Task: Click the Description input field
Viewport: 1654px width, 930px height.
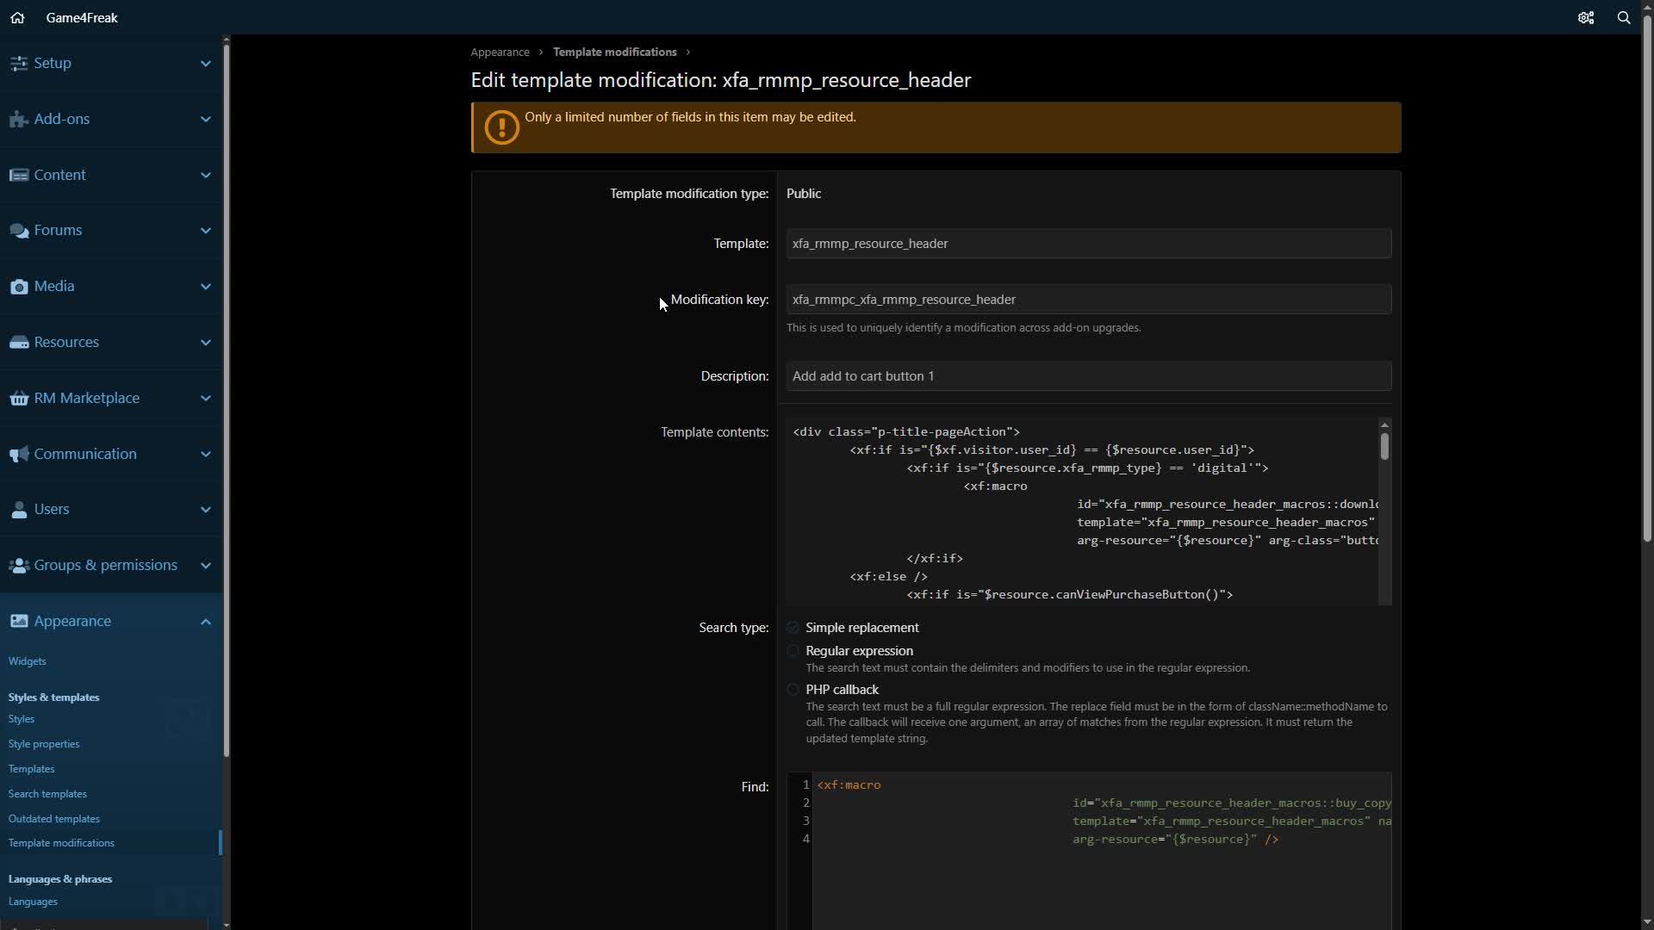Action: [x=1088, y=376]
